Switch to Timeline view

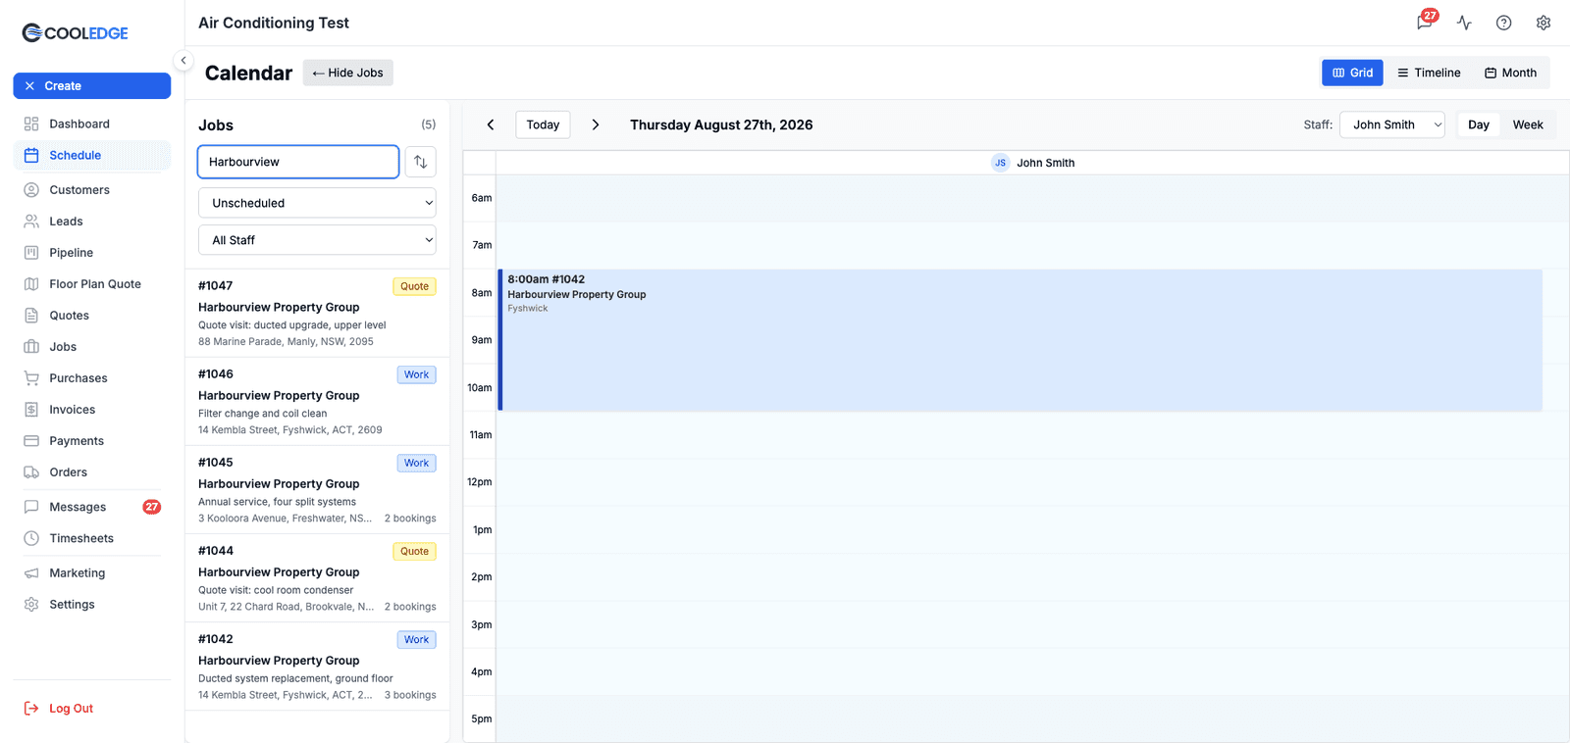(x=1429, y=73)
